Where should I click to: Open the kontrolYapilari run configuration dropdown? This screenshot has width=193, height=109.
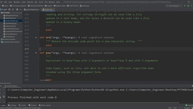pos(174,6)
